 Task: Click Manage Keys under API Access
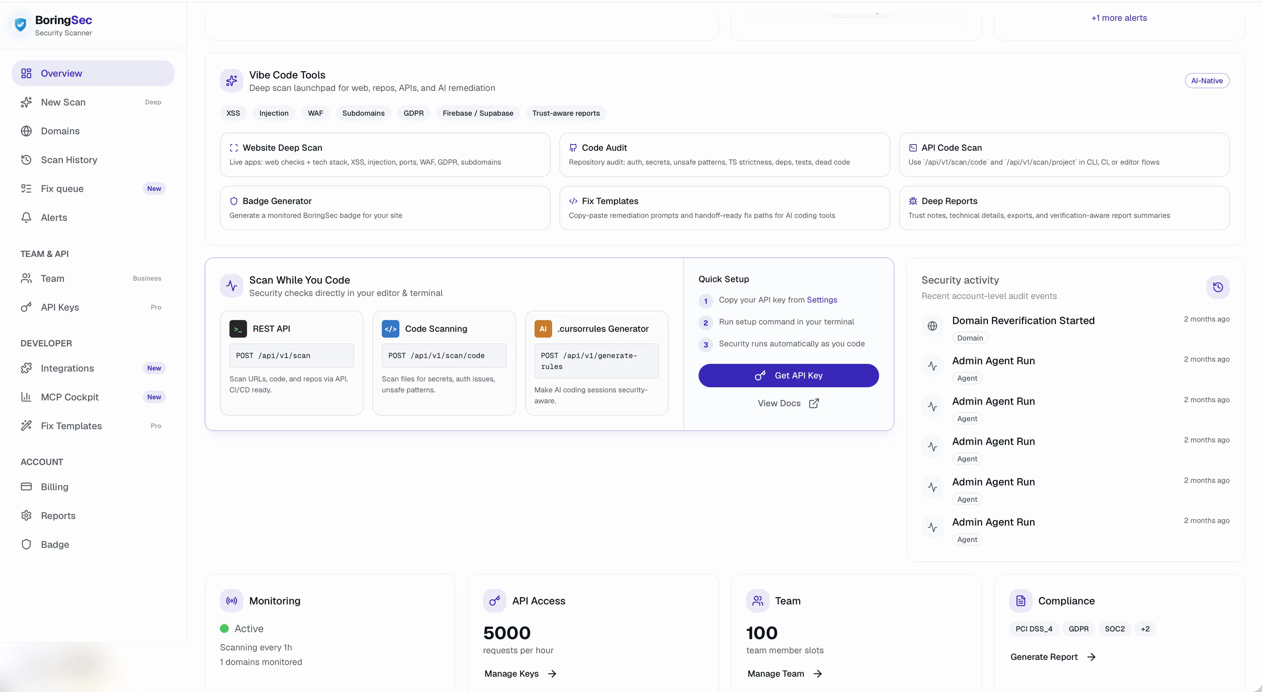point(520,674)
